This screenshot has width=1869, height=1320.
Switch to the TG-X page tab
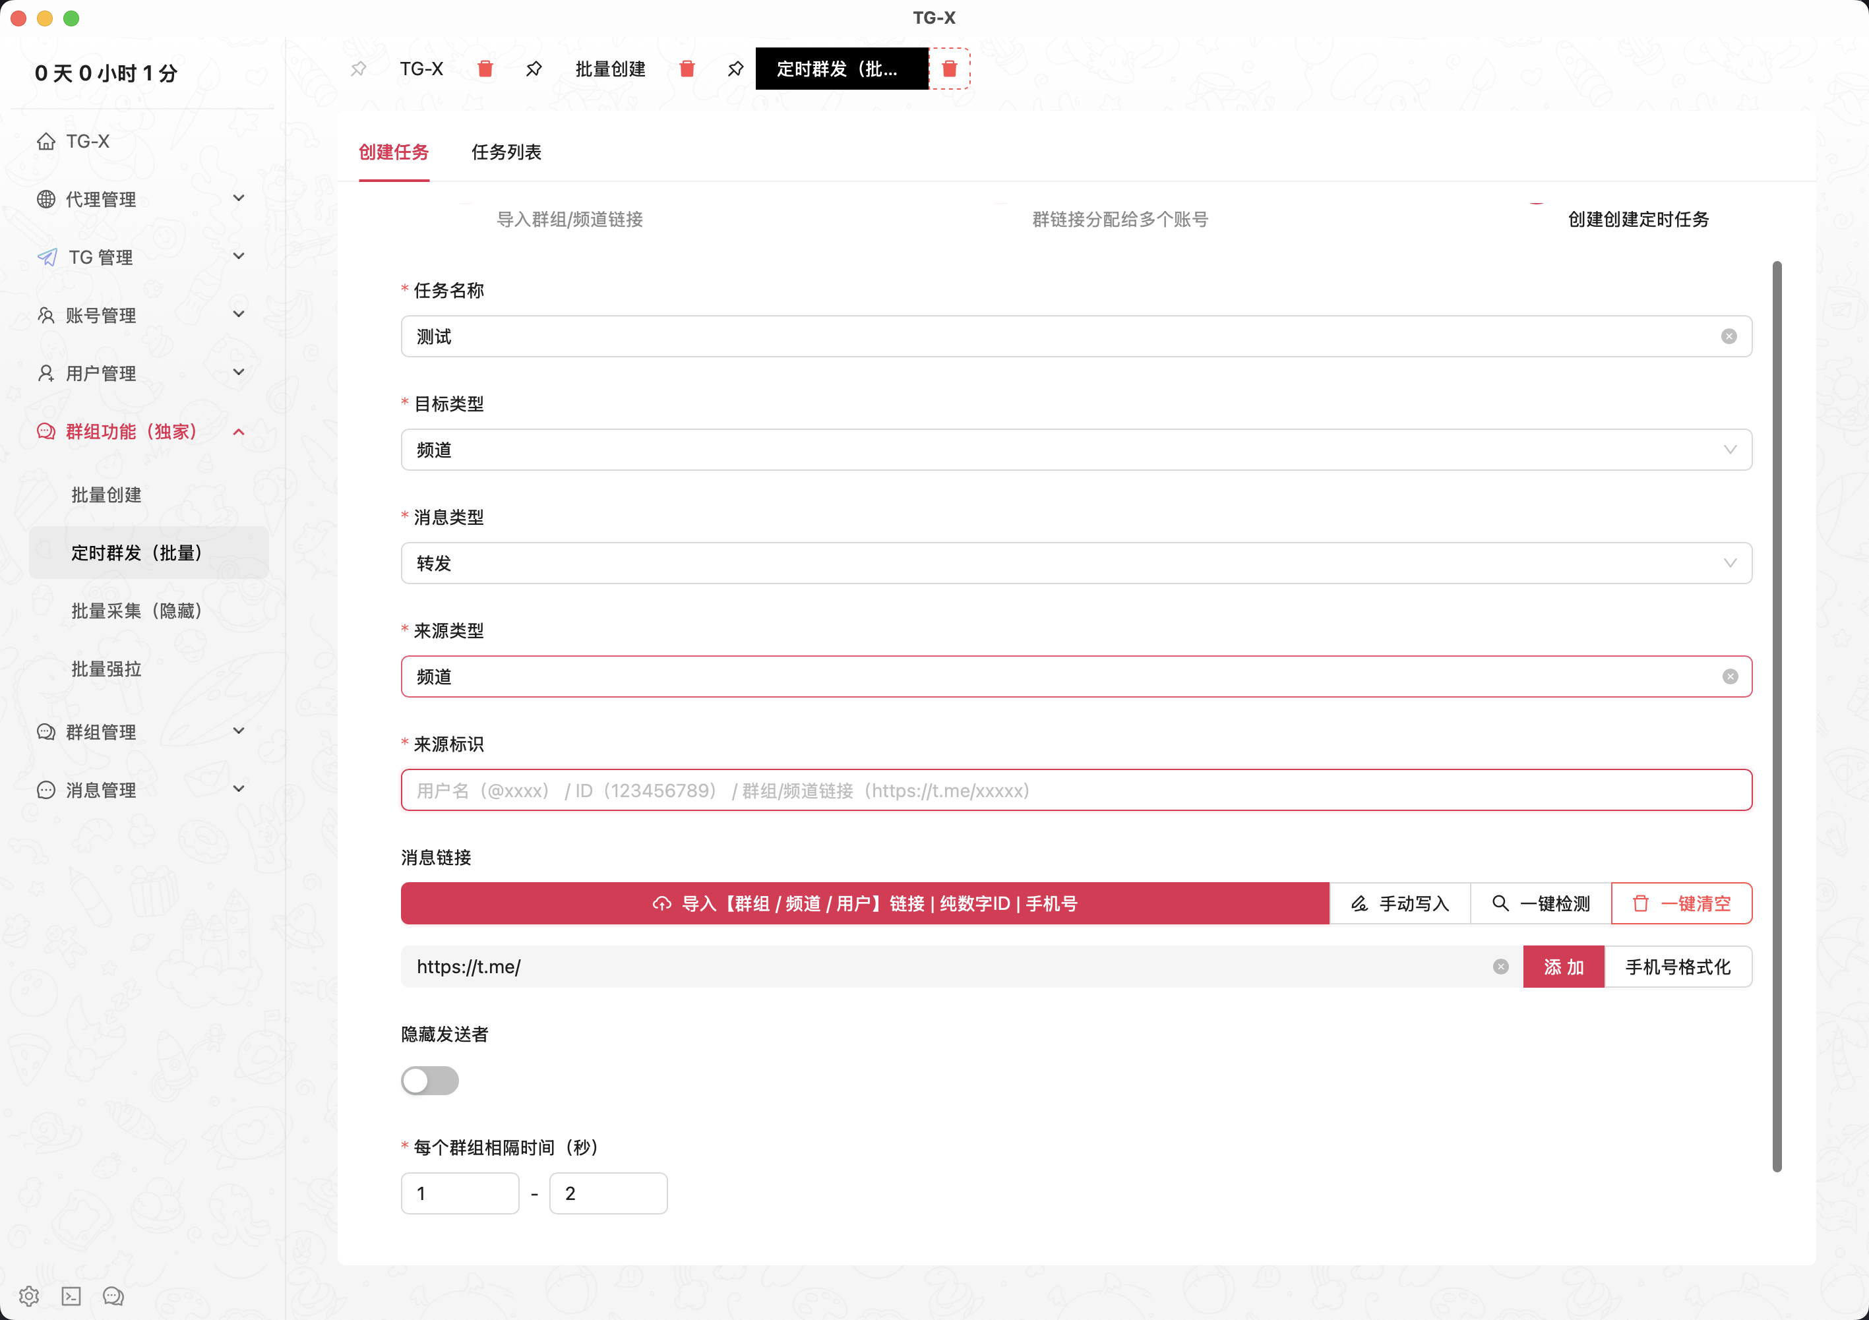coord(421,69)
